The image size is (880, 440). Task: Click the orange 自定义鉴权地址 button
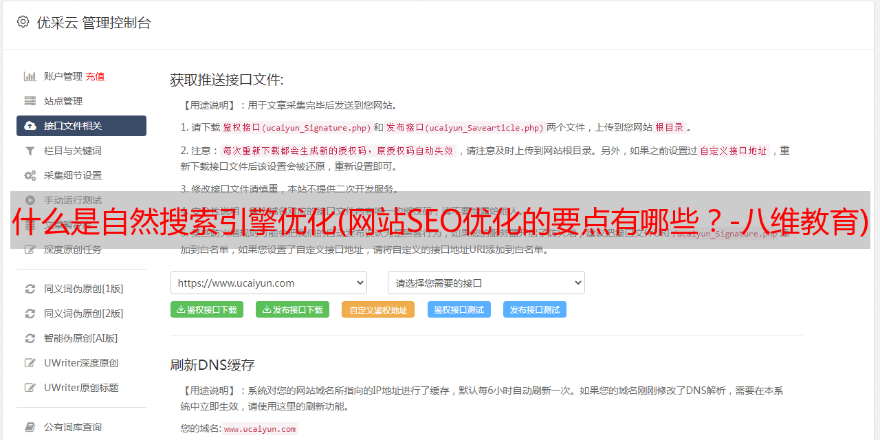pyautogui.click(x=378, y=309)
